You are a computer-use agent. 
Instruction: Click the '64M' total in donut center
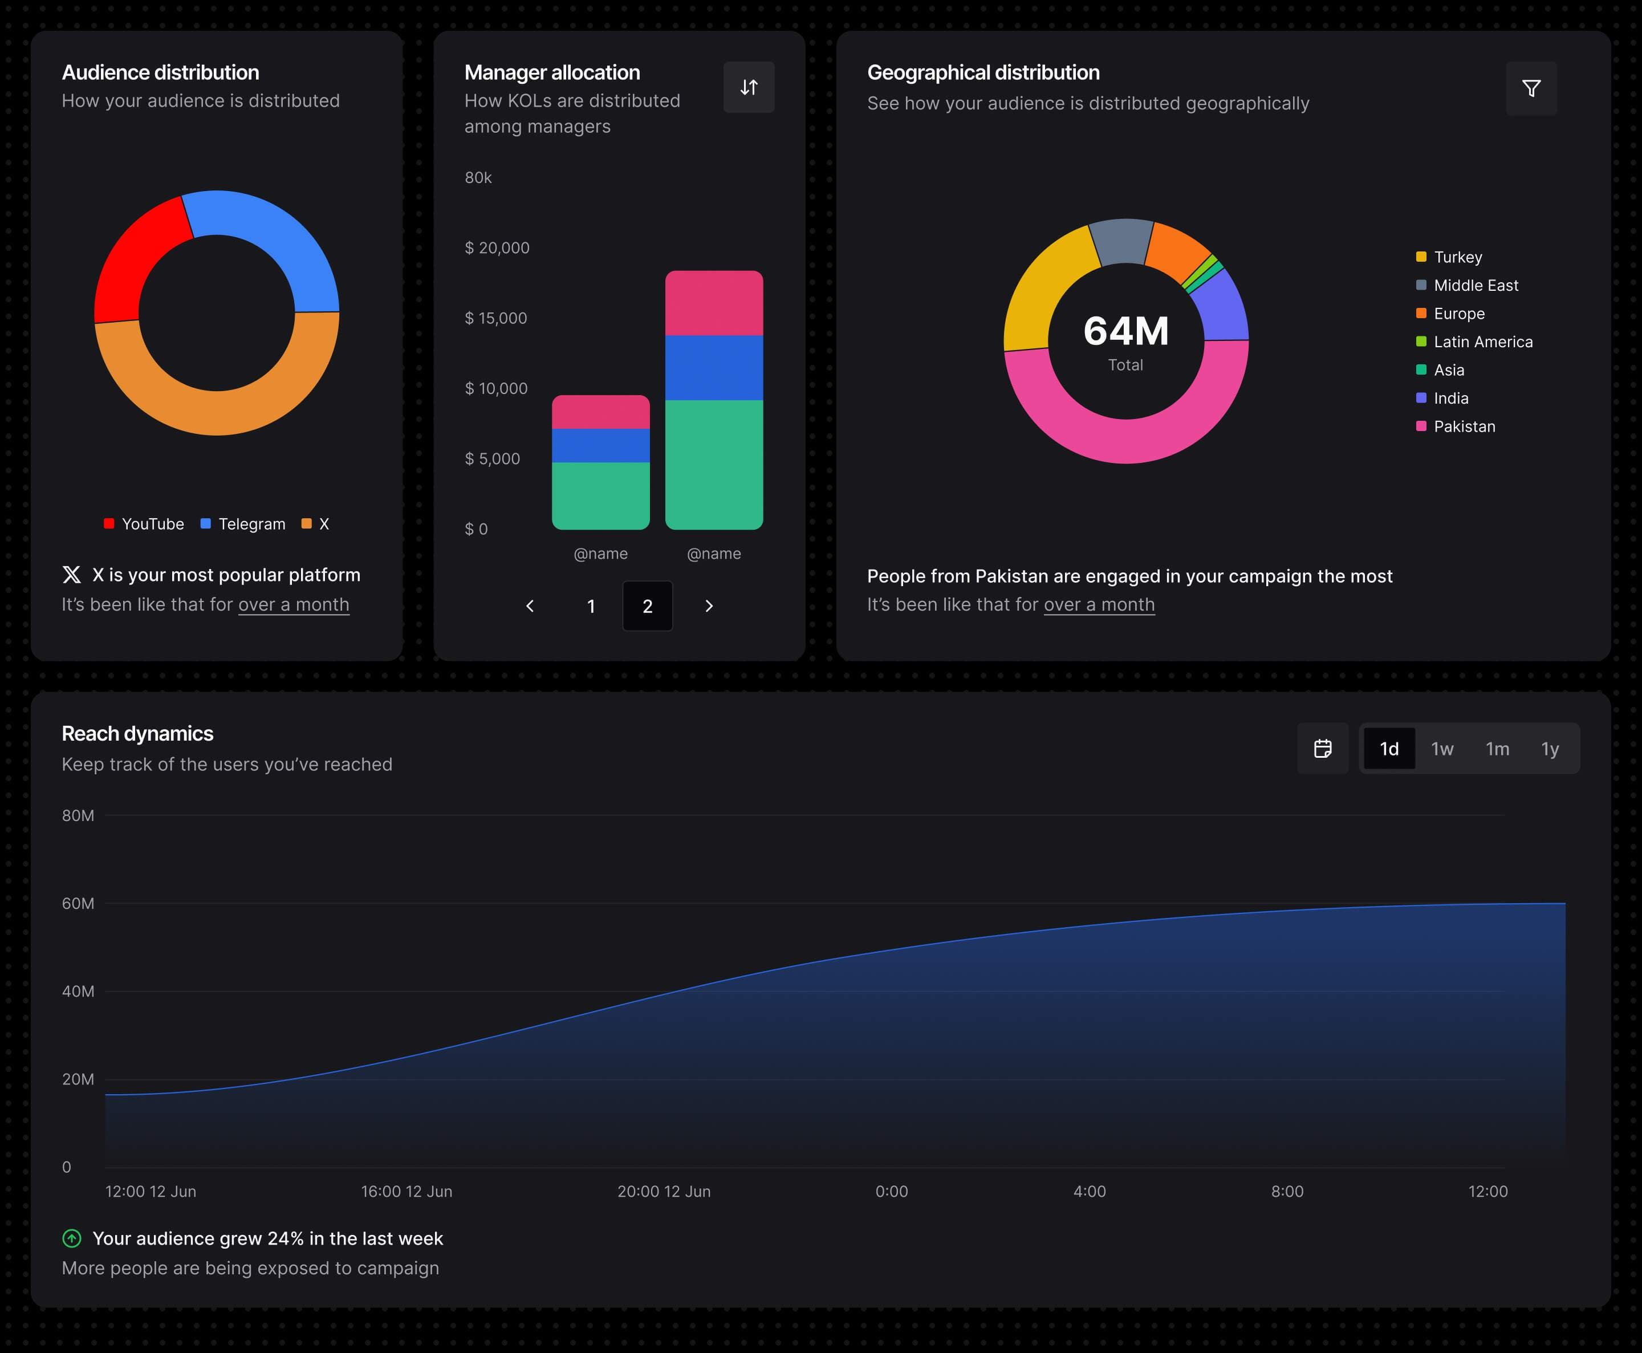pyautogui.click(x=1126, y=331)
